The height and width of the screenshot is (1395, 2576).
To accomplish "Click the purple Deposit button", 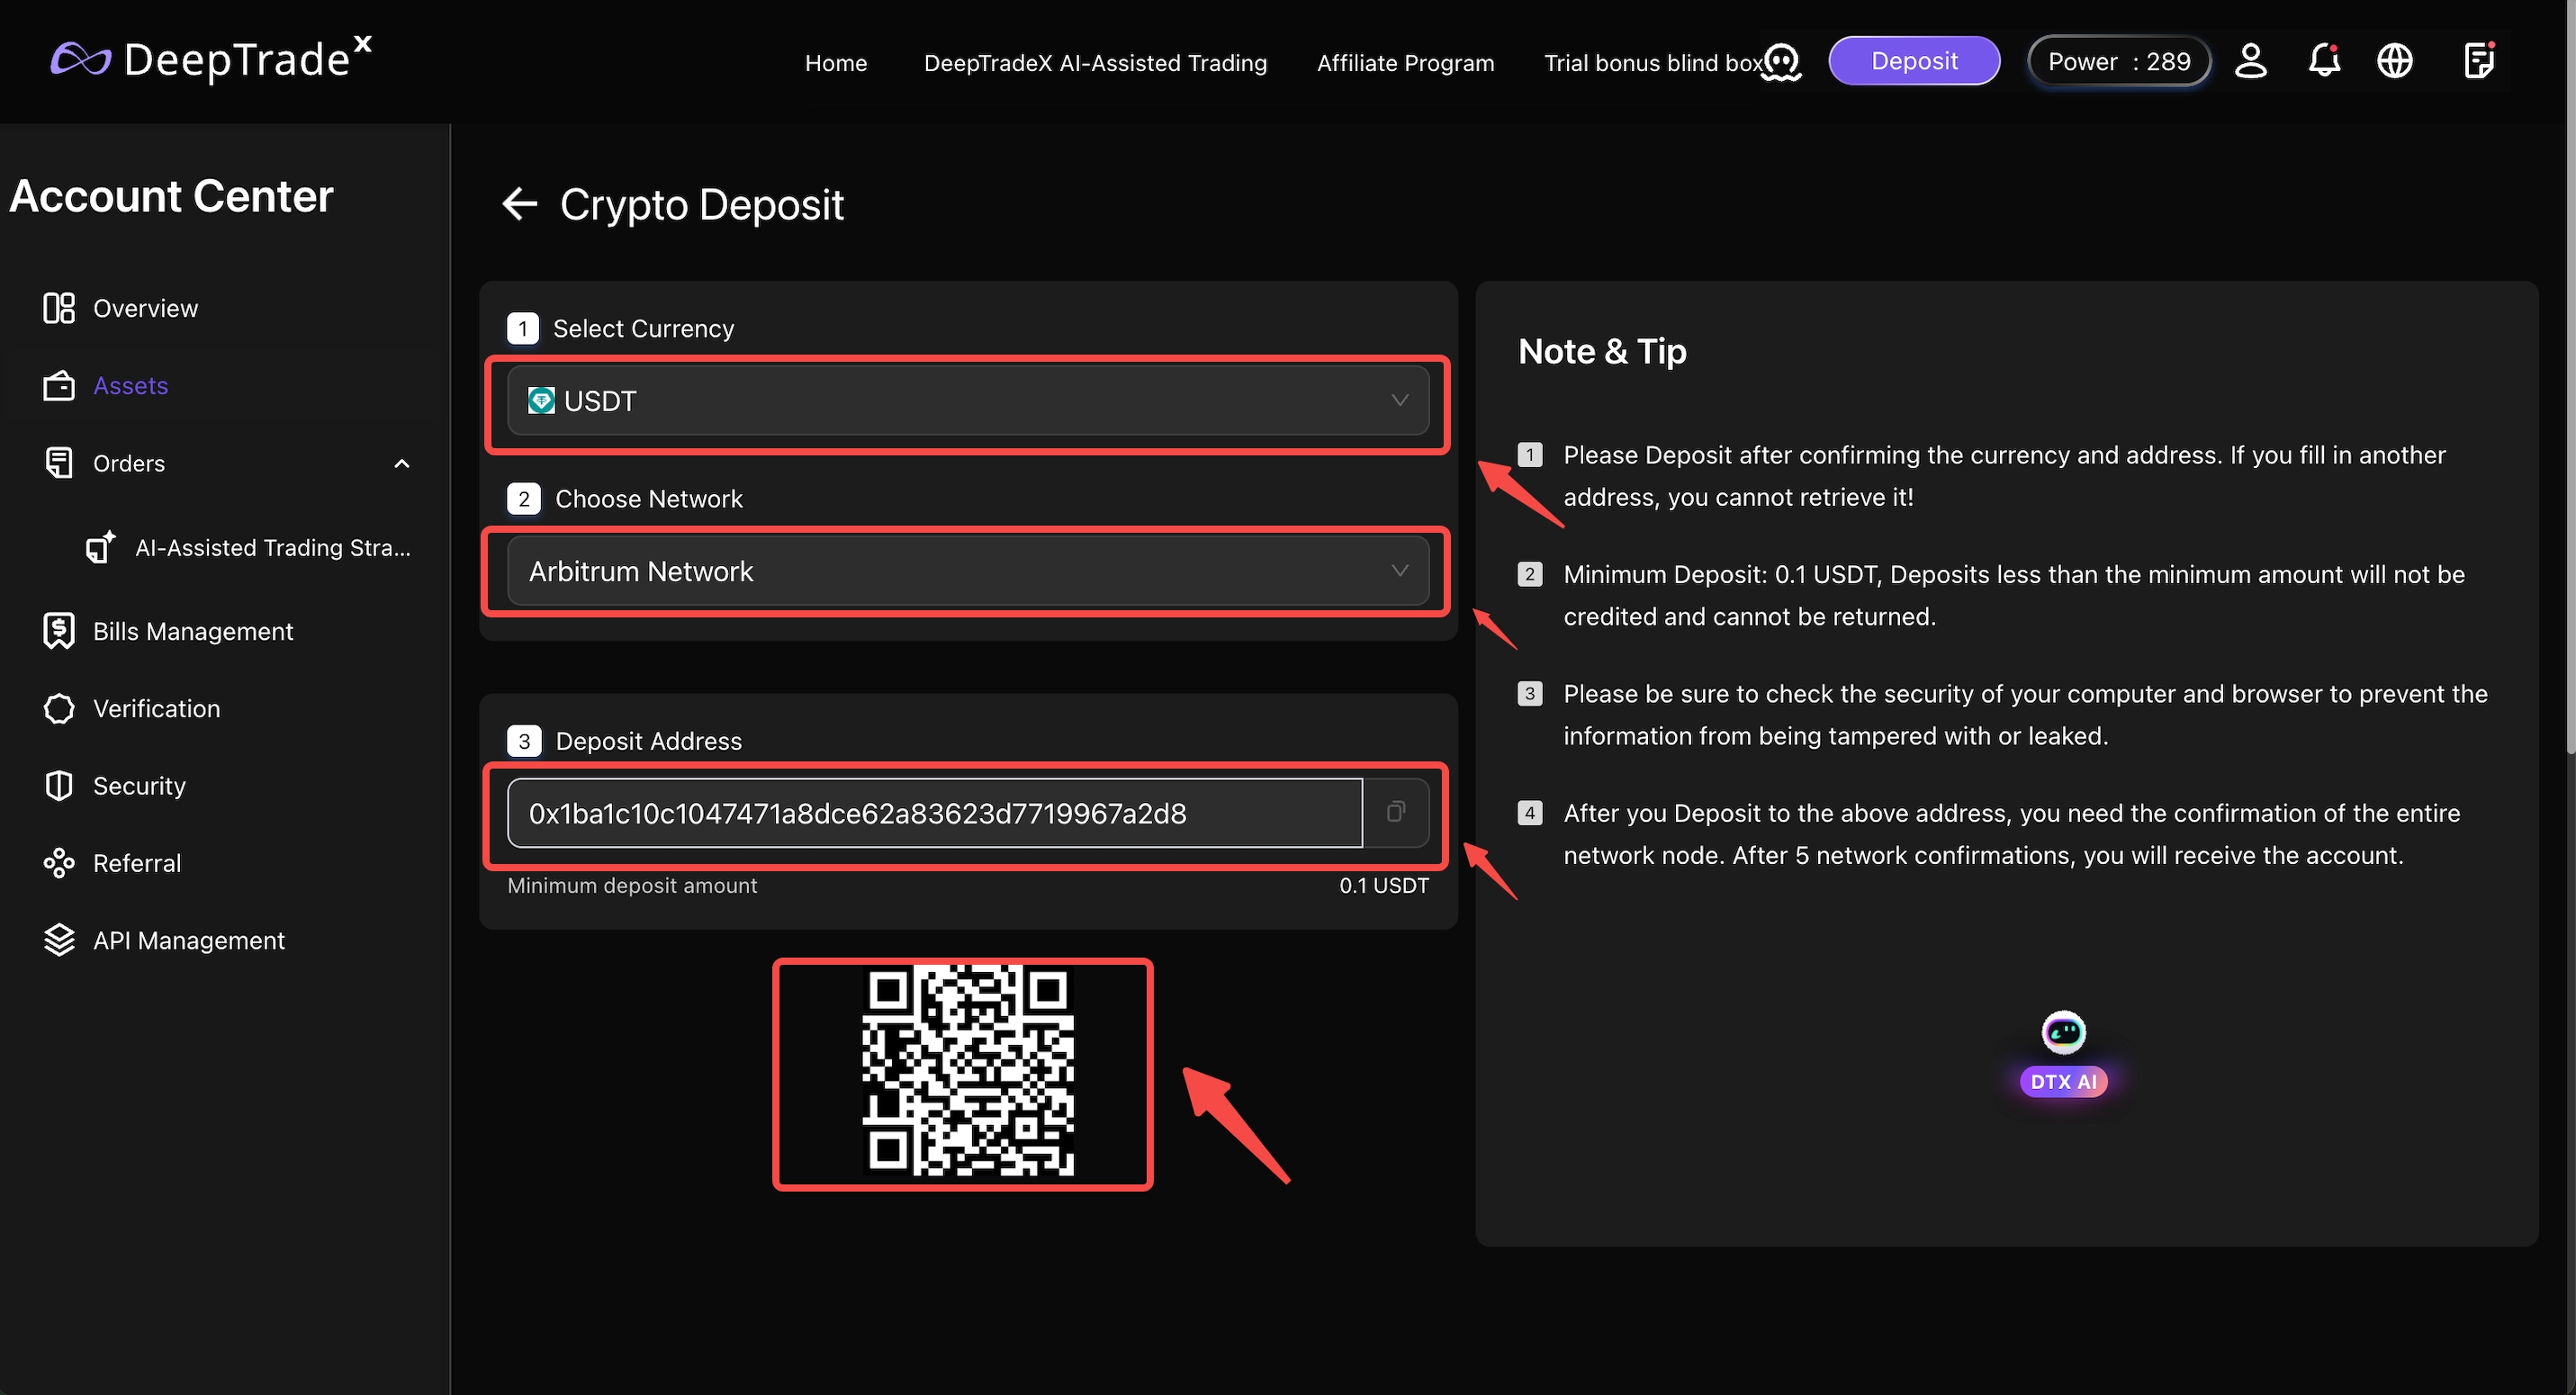I will coord(1914,61).
